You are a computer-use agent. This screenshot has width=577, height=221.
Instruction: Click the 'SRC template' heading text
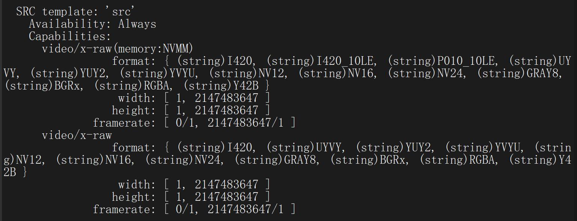[x=60, y=11]
